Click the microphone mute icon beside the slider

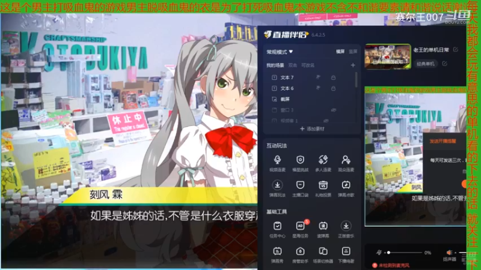379,252
